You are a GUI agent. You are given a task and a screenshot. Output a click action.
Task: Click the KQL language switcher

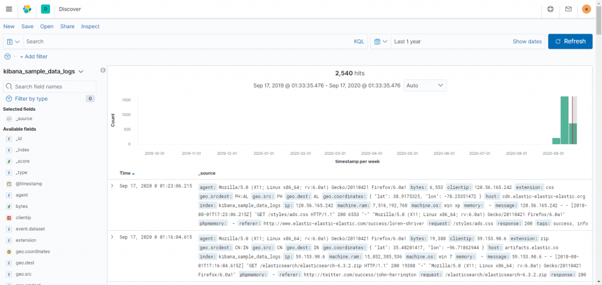coord(359,42)
